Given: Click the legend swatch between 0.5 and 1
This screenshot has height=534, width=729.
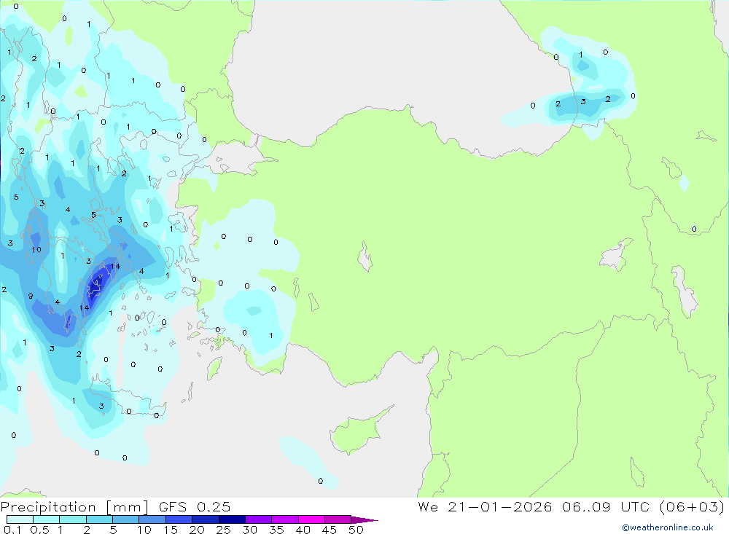Looking at the screenshot, I should (47, 519).
